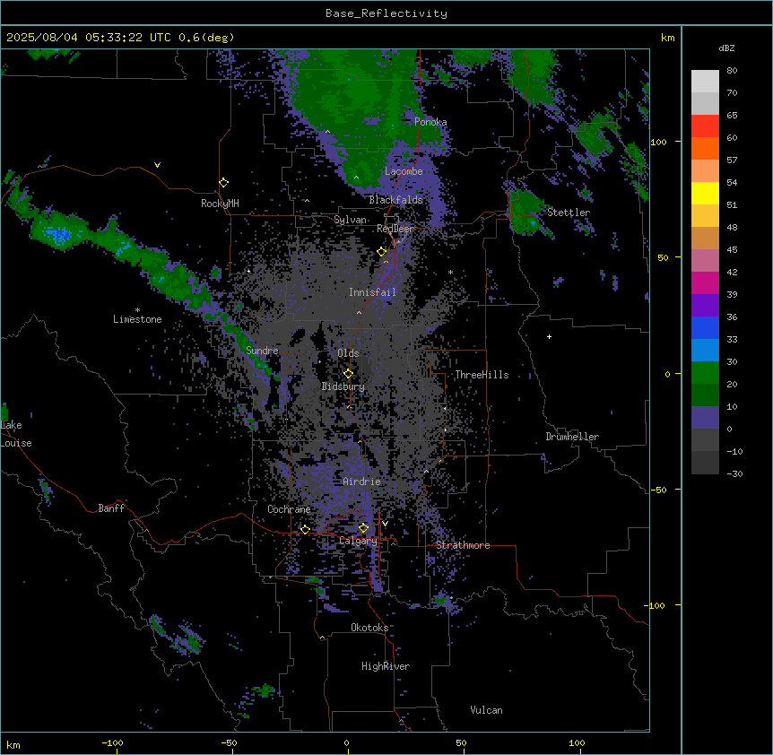Click the Base_Reflectivity title
Screen dimensions: 773x755
pos(386,13)
